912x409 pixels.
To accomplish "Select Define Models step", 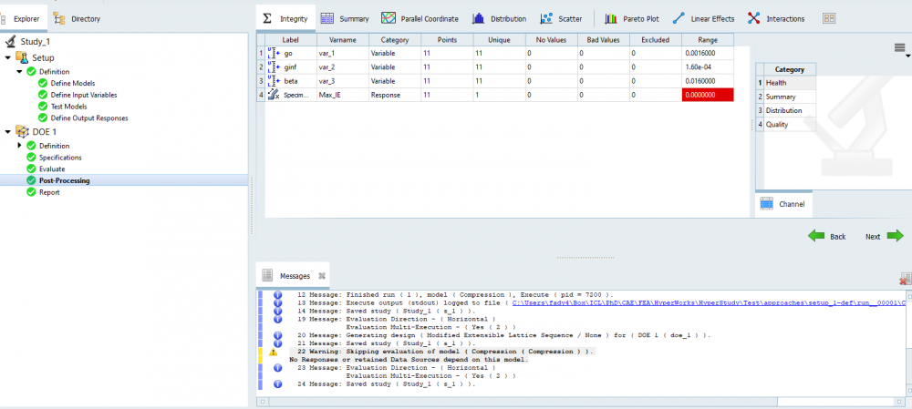I will point(73,83).
